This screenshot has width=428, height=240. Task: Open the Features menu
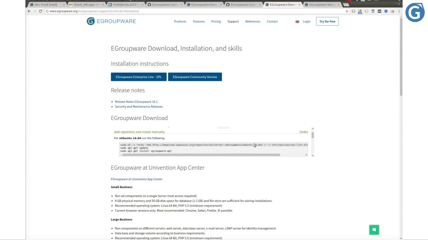[199, 21]
